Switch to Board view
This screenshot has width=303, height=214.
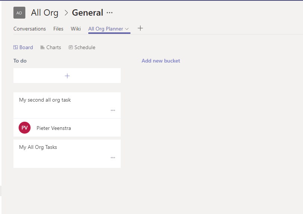[x=23, y=47]
